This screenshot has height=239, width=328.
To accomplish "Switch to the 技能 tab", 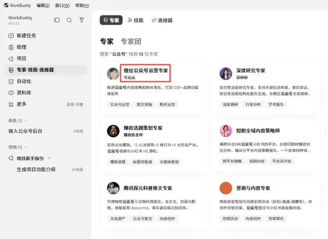I will [136, 20].
